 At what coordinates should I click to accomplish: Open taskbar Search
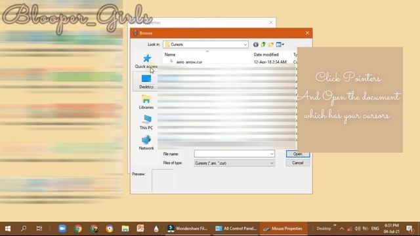[24, 229]
